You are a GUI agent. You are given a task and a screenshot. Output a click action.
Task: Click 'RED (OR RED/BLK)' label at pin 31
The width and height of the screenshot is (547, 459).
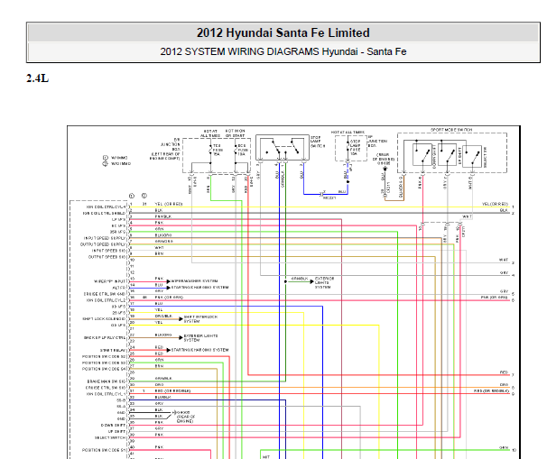[x=173, y=390]
